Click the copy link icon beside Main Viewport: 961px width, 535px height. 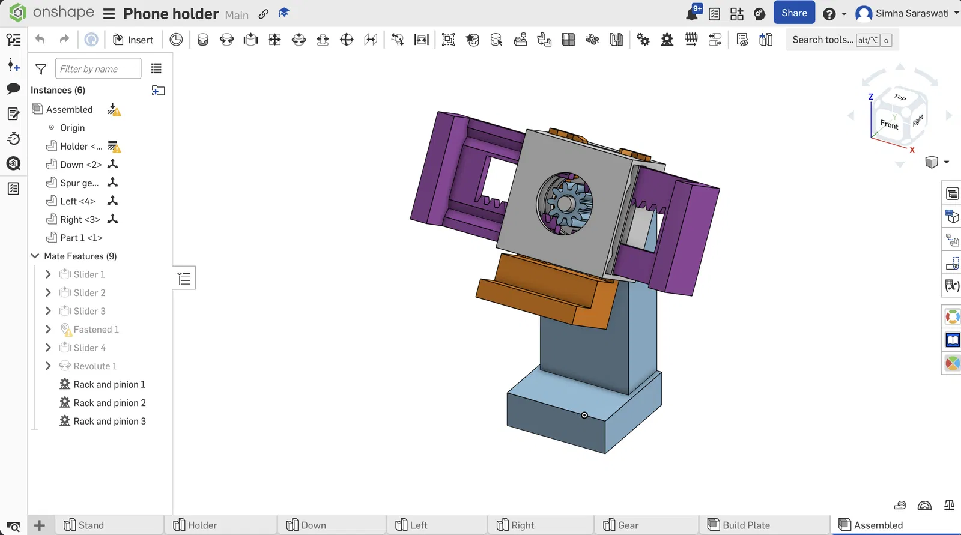pyautogui.click(x=263, y=14)
